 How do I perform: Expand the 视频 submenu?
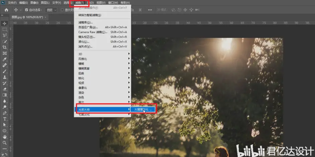pos(102,83)
